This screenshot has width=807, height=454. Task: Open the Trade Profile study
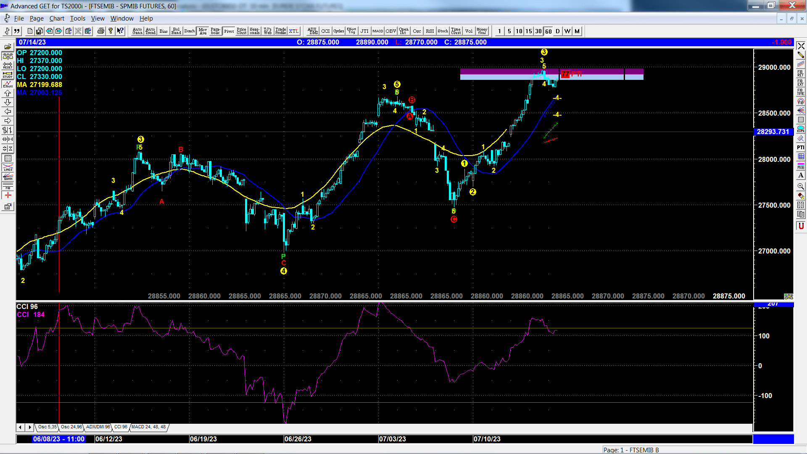[281, 31]
